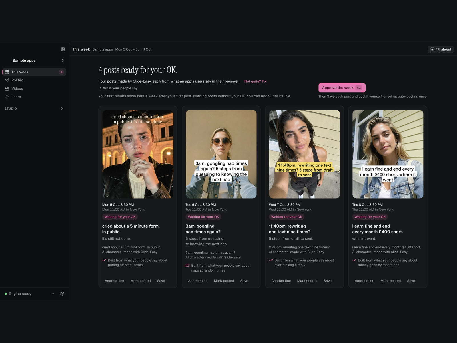The width and height of the screenshot is (457, 343).
Task: Mark the Thursday $400 short post posted
Action: point(390,281)
